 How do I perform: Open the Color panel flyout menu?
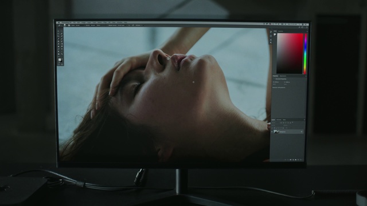click(x=307, y=31)
